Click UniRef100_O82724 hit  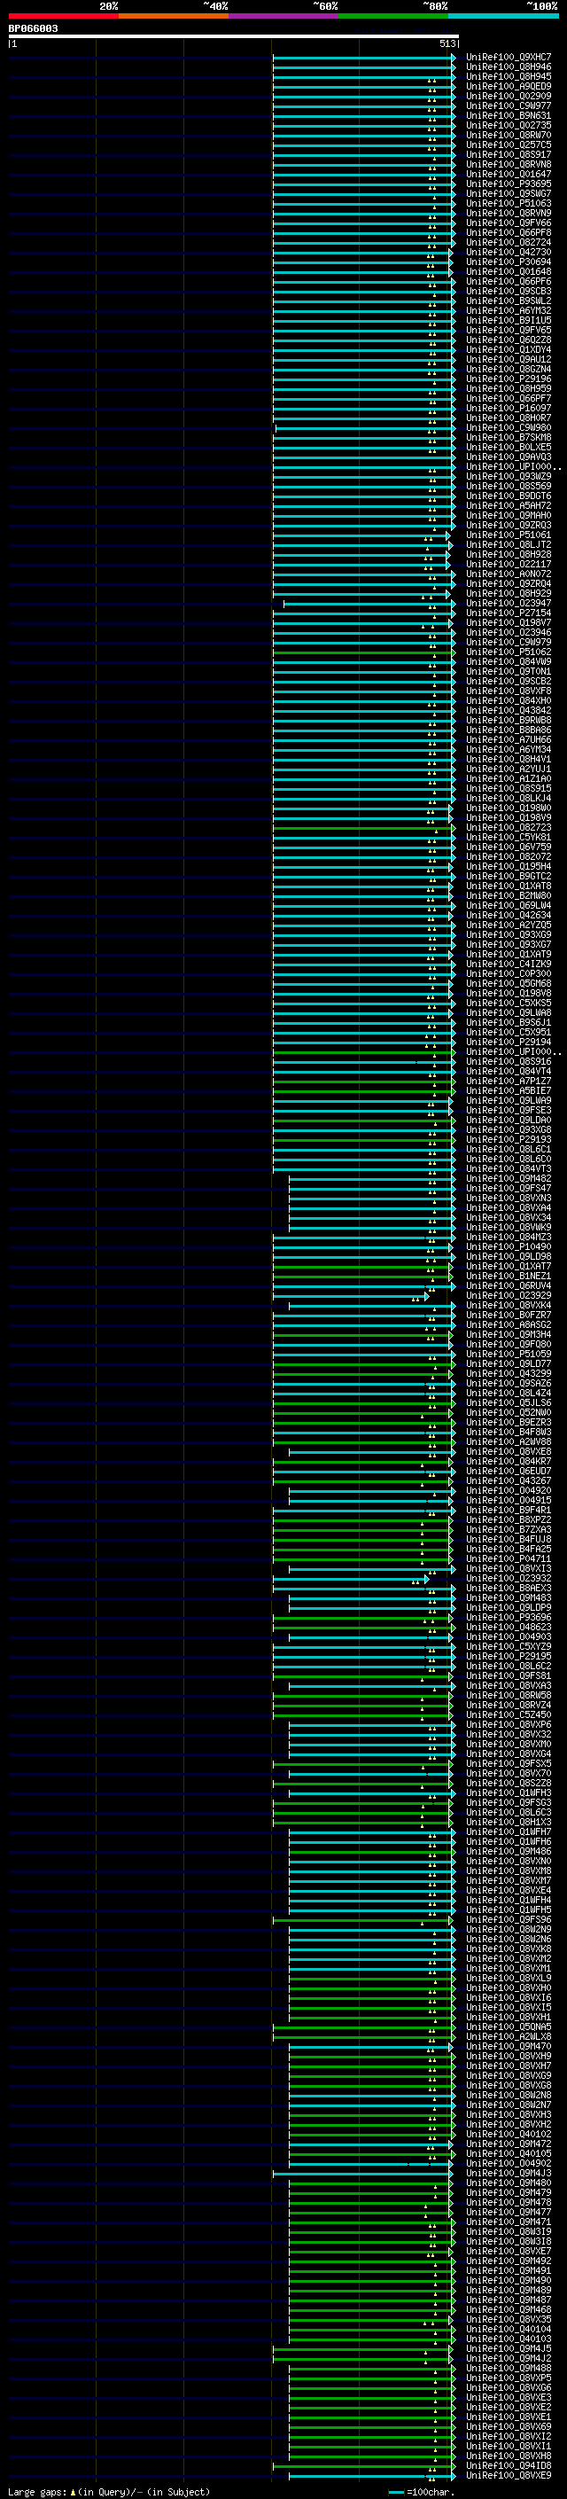509,243
